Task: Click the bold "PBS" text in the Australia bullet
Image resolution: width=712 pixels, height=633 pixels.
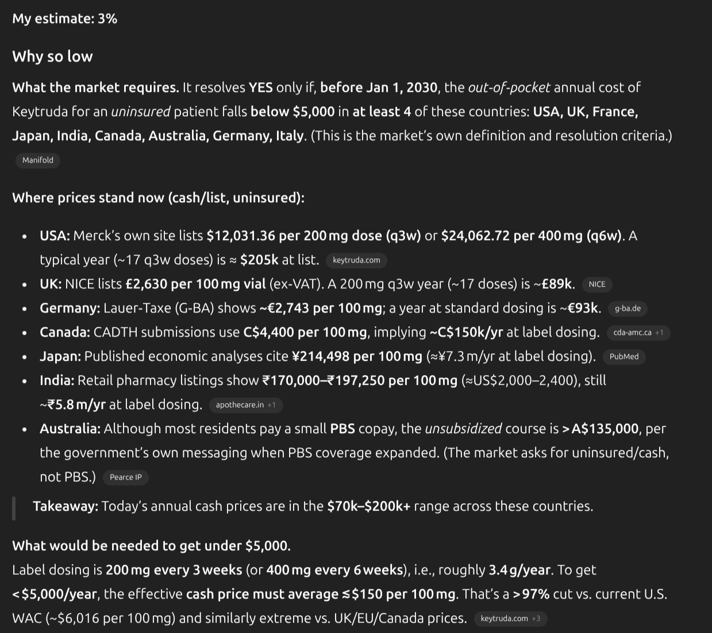Action: point(342,429)
